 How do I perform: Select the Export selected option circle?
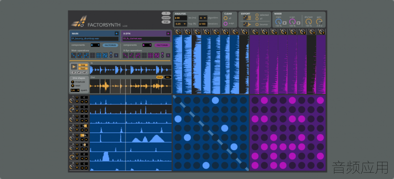click(257, 15)
